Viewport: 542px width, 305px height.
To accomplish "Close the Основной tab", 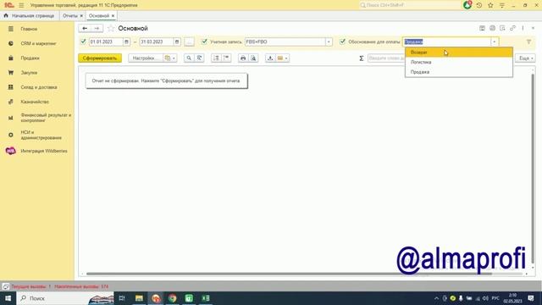I will coord(113,16).
